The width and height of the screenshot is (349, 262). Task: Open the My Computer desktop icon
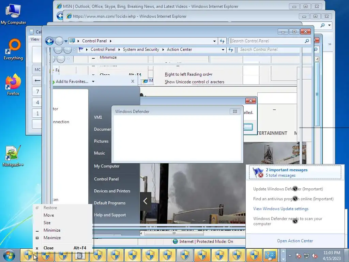pos(13,14)
